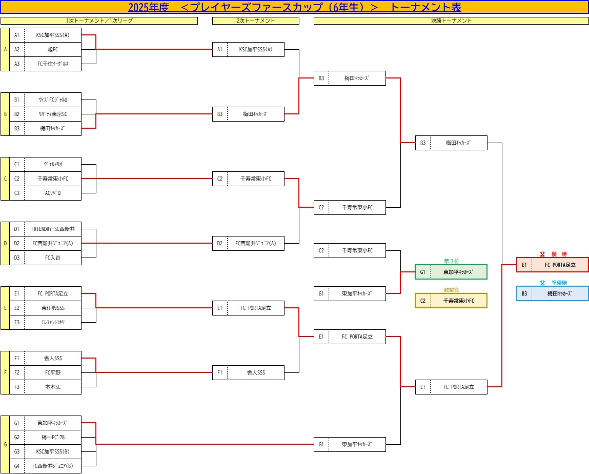
Task: Select the 1次トーナメント／1次リーグ header
Action: click(99, 21)
